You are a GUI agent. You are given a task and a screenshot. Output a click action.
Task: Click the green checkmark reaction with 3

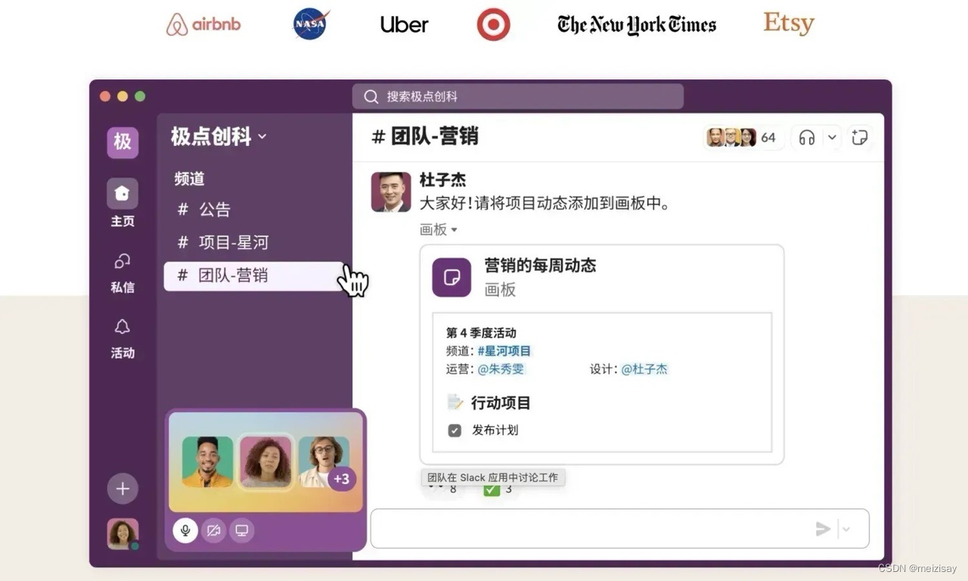(x=498, y=489)
